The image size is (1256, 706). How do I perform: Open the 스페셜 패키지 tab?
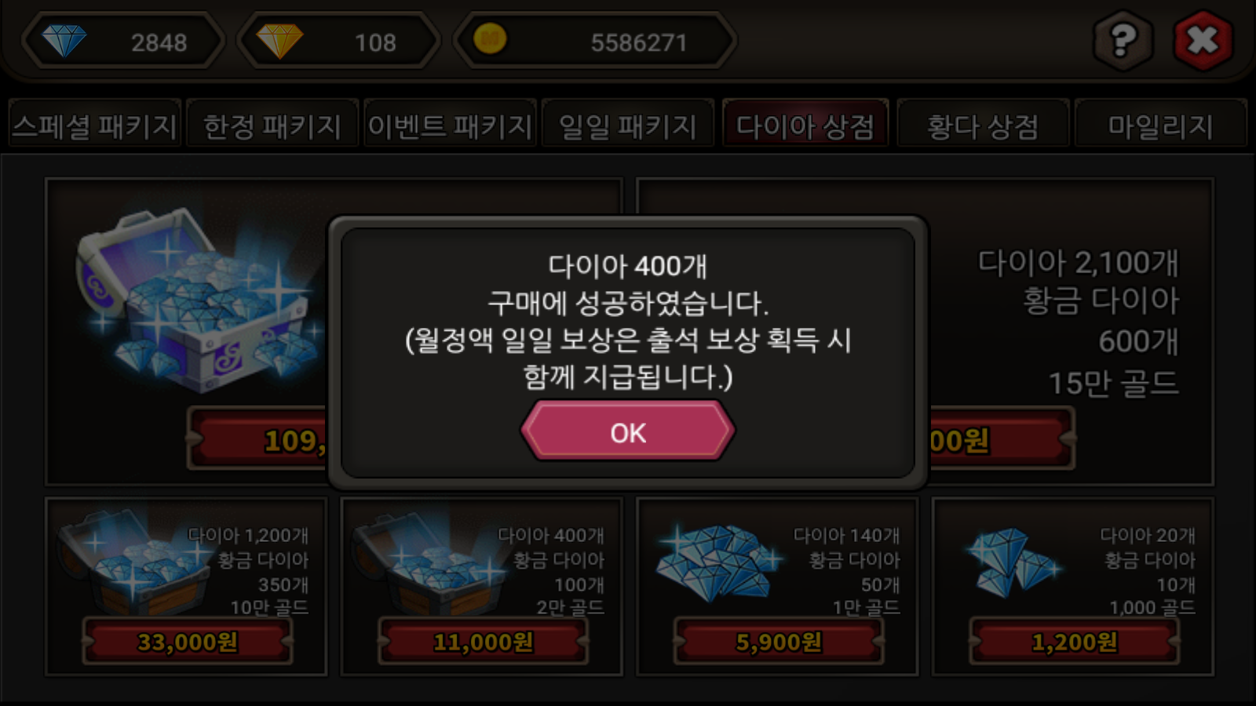(95, 125)
